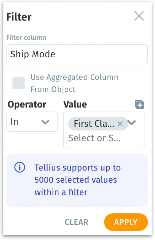Clear the filter settings

[x=76, y=222]
